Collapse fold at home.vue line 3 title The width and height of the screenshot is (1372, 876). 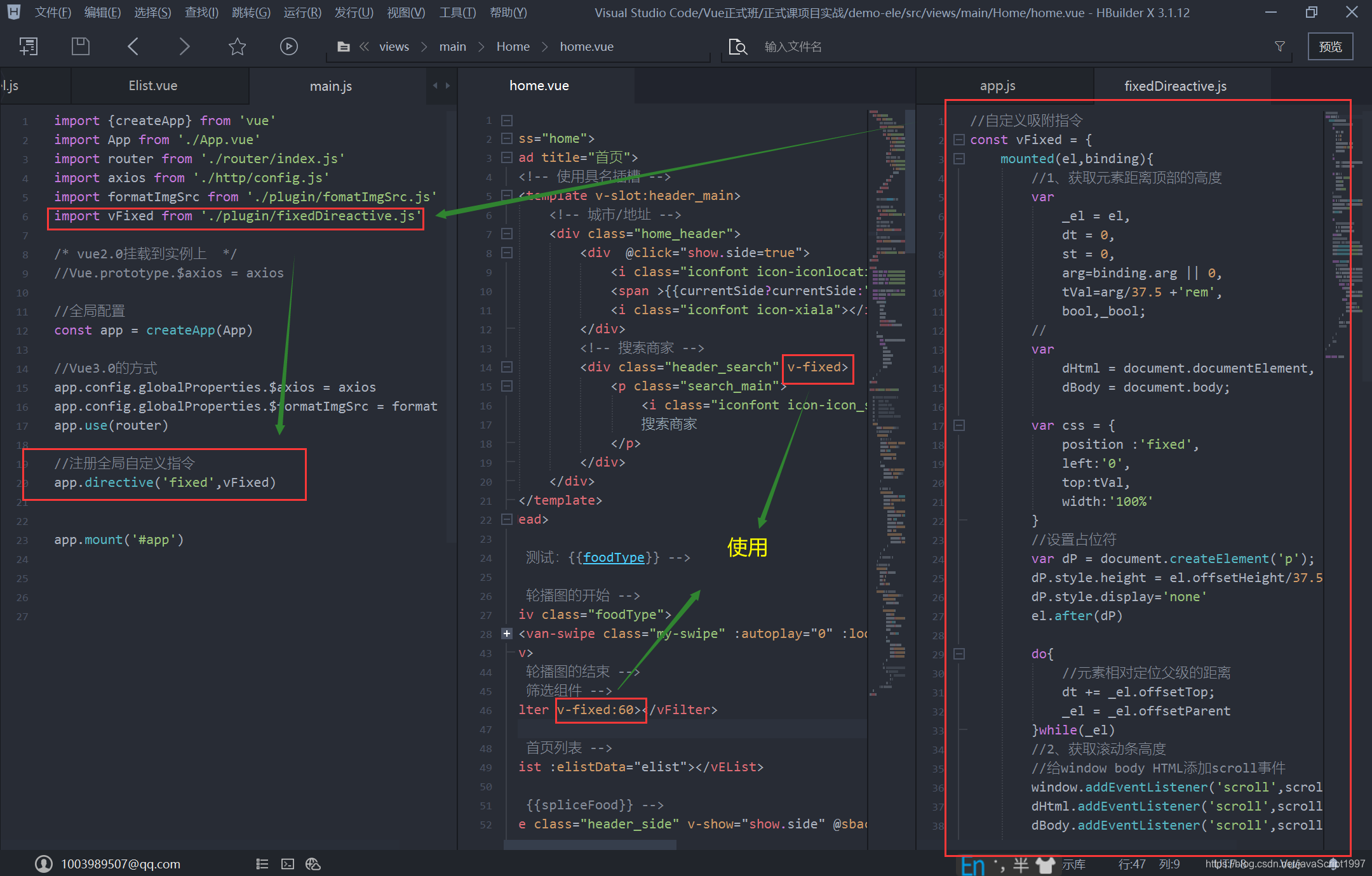507,157
